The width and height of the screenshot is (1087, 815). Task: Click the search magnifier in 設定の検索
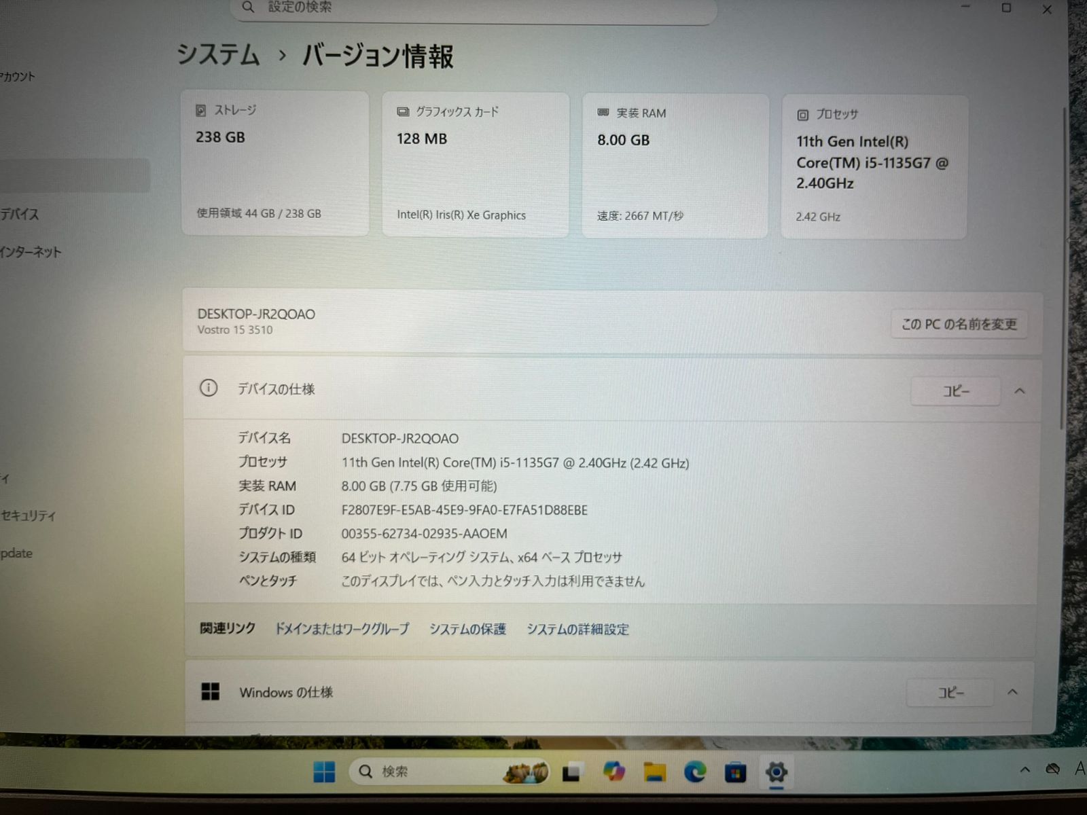point(248,7)
